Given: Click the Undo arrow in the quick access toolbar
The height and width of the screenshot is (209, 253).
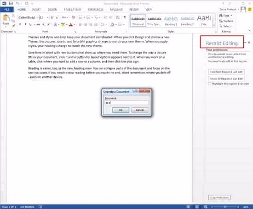Looking at the screenshot, I should pos(17,3).
